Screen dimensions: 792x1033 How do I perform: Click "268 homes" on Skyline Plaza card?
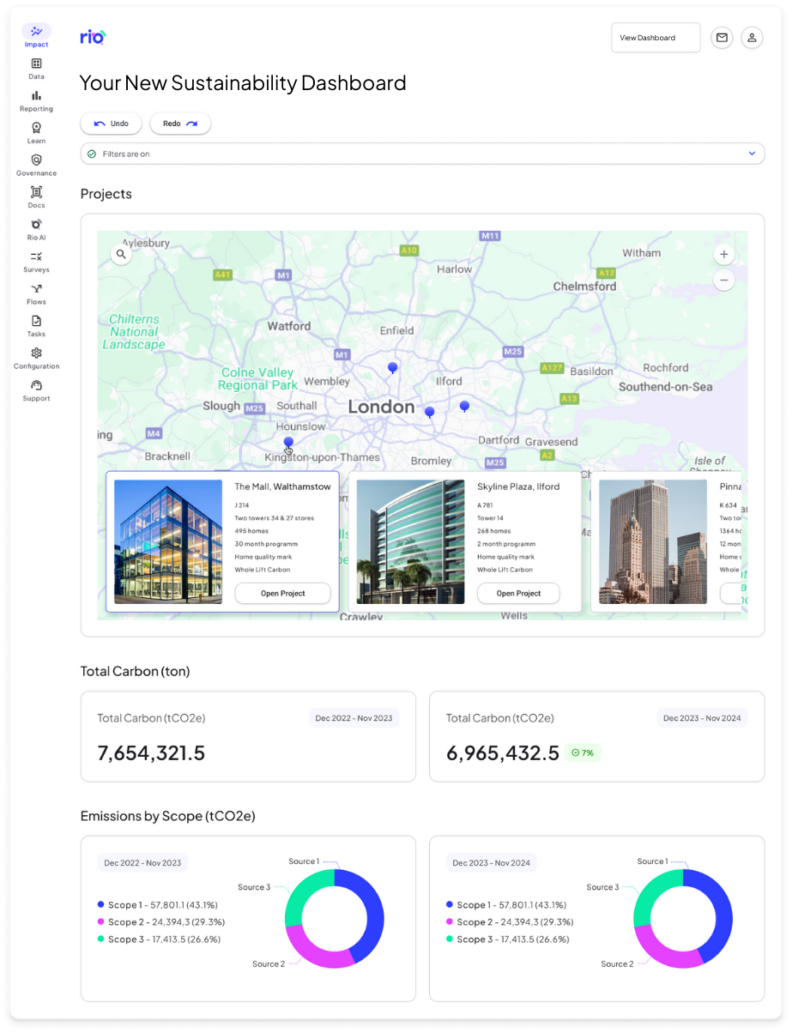[494, 531]
